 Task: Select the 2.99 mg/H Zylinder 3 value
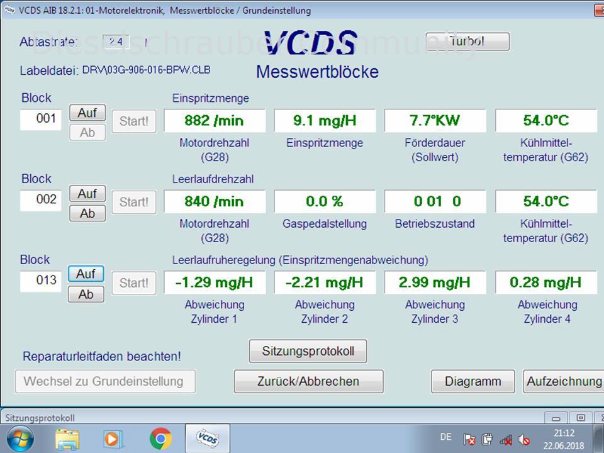[435, 282]
